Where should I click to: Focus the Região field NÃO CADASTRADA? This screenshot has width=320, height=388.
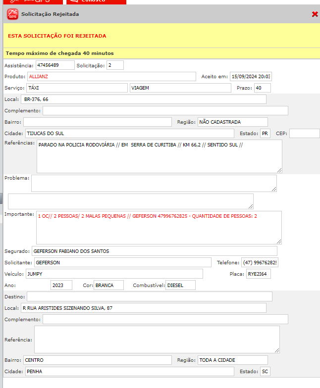233,122
